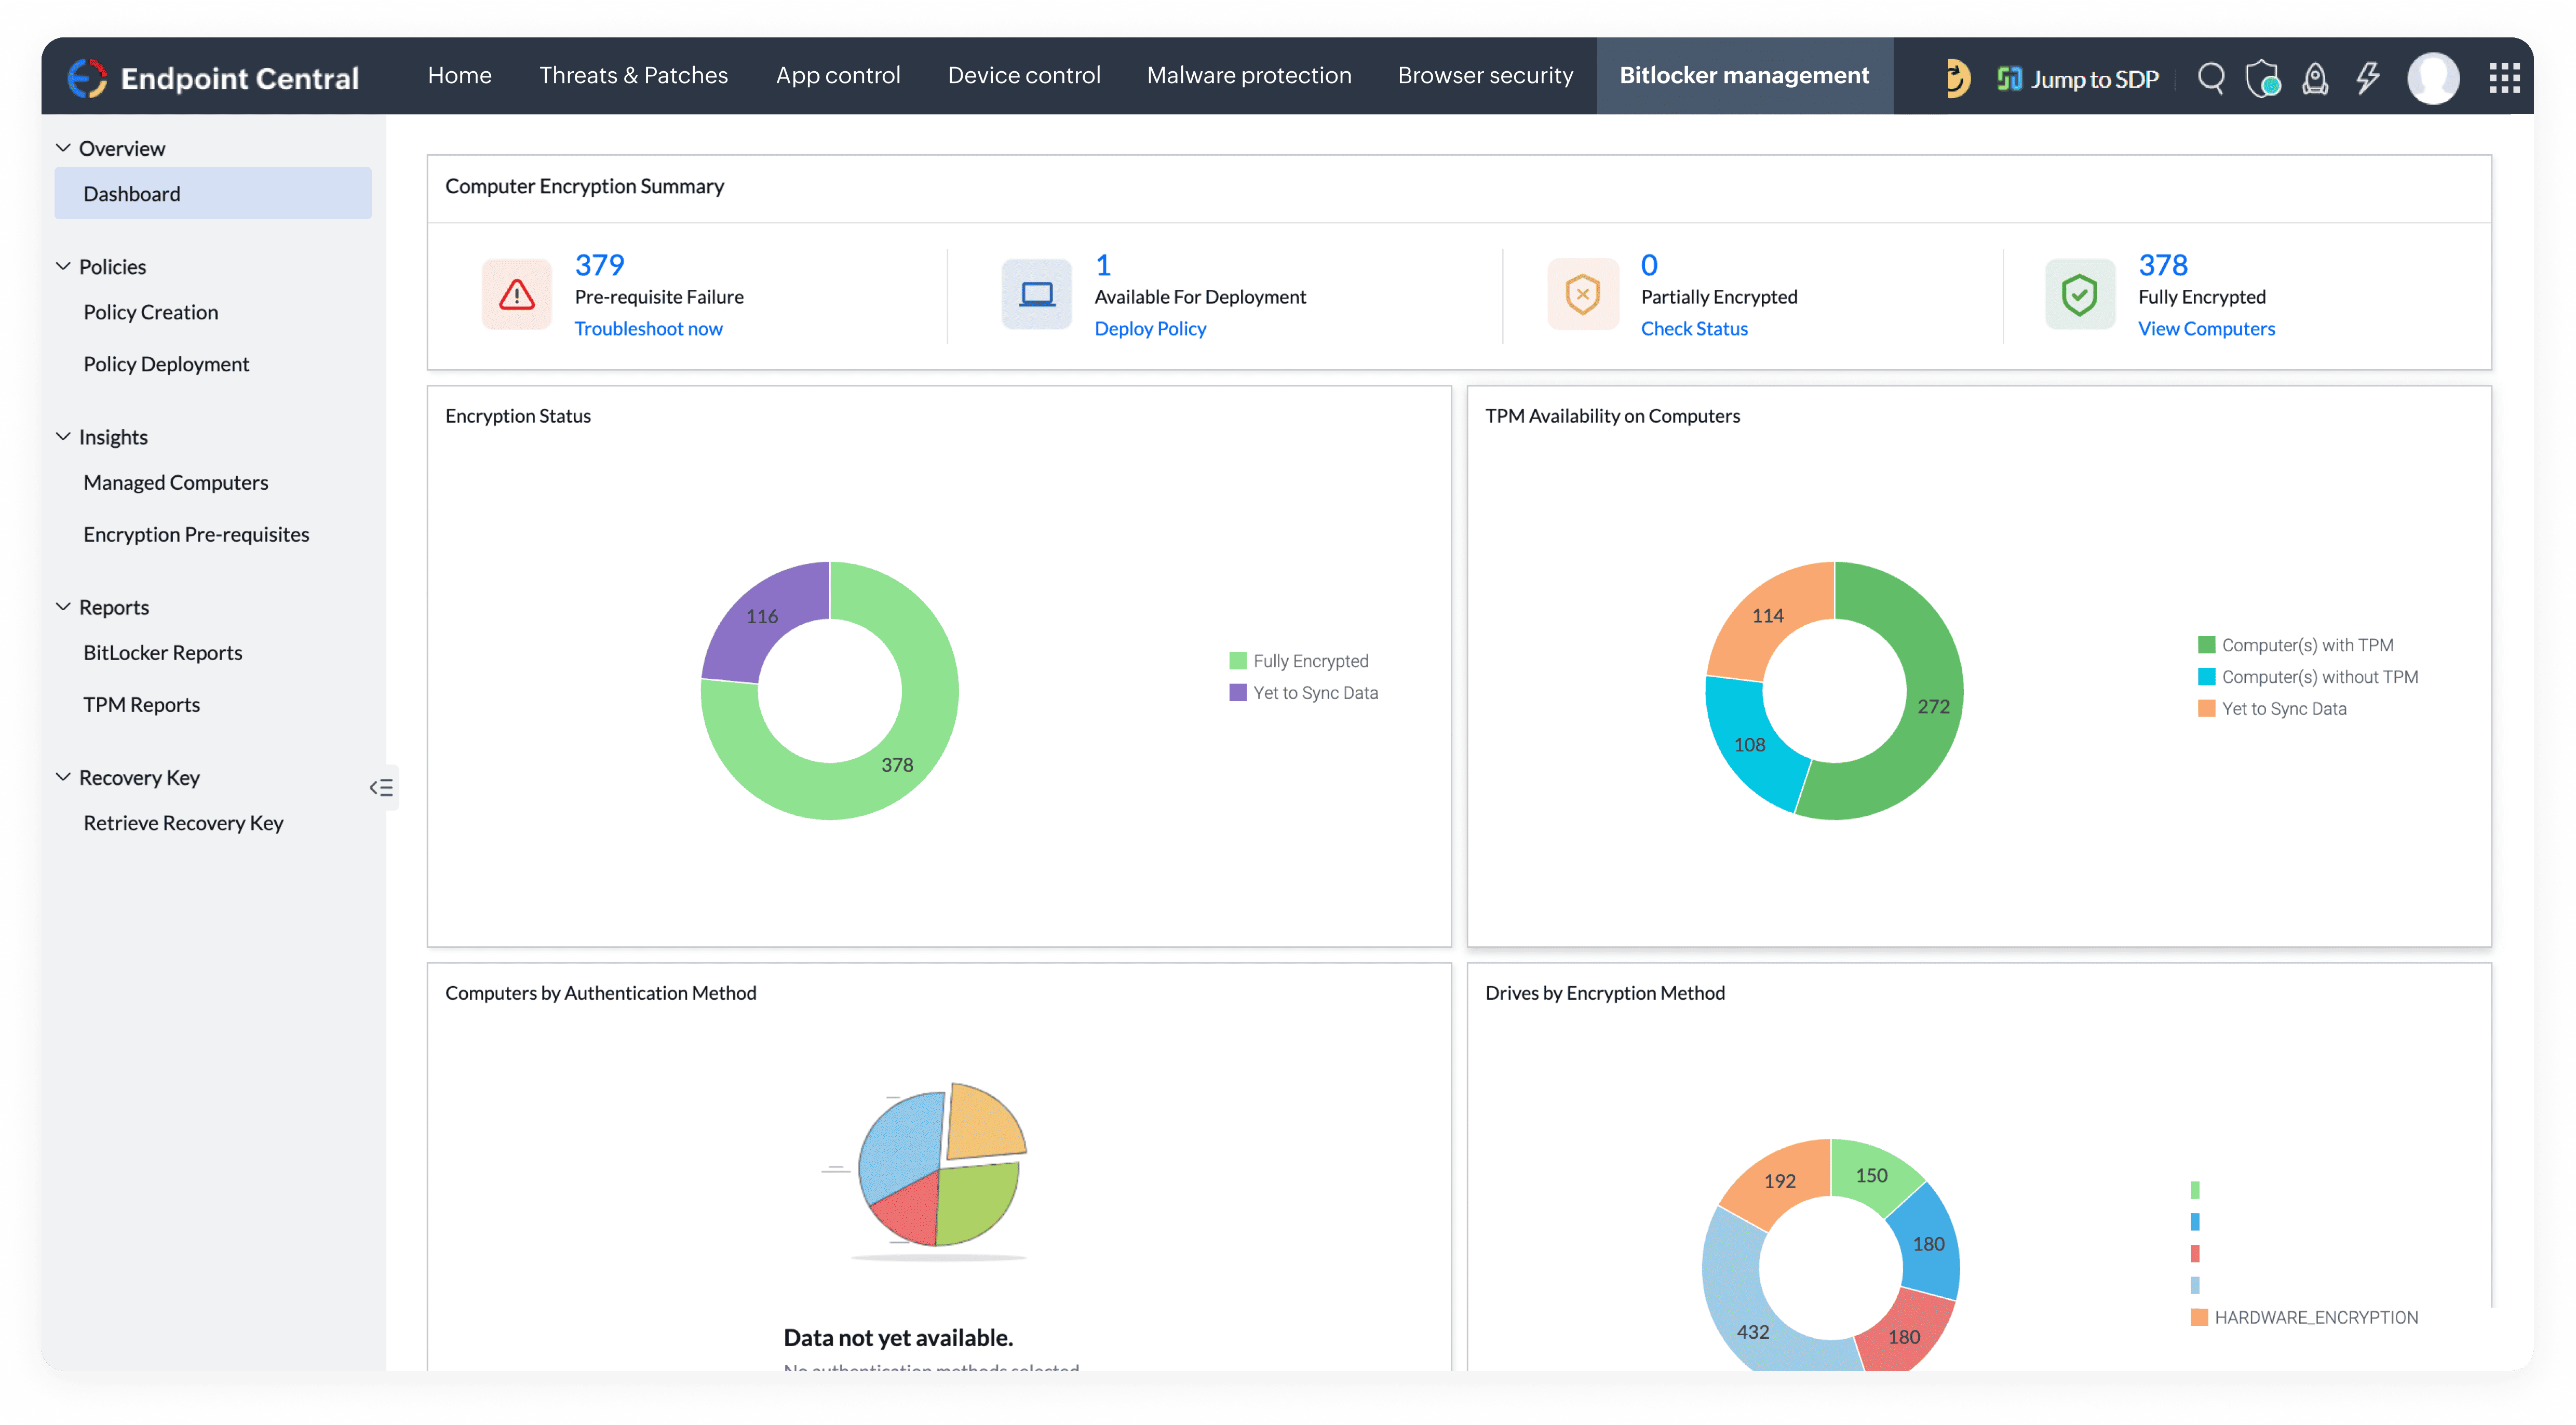Collapse the sidebar using the toggle icon

click(x=381, y=788)
